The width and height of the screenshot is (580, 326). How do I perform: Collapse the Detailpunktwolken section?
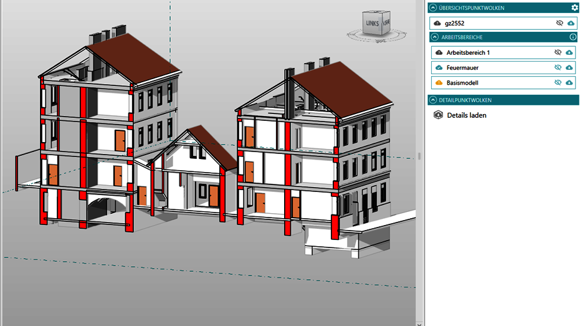point(434,100)
